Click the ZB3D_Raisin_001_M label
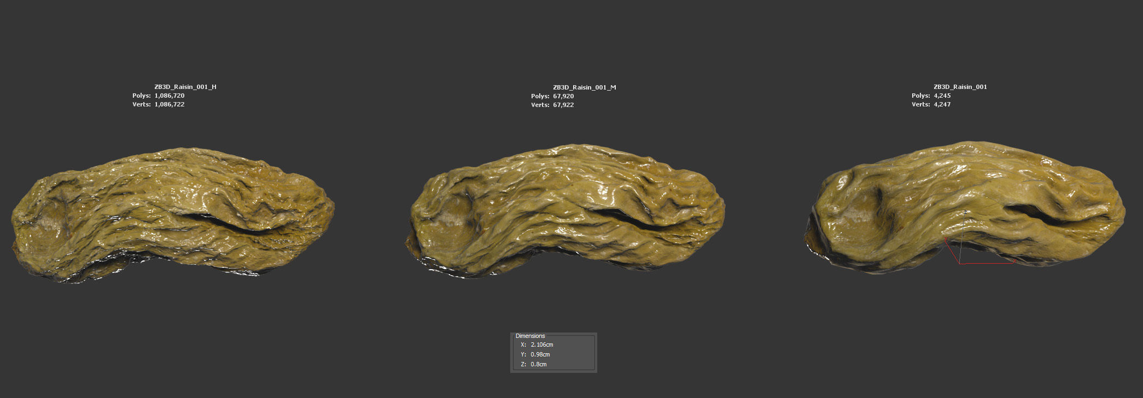 584,87
